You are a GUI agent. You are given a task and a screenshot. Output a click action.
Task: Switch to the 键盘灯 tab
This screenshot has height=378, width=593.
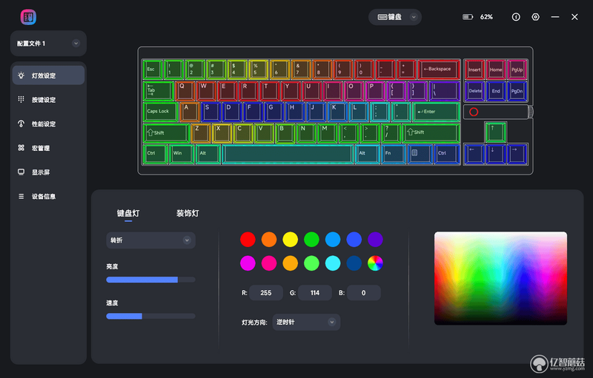tap(128, 213)
